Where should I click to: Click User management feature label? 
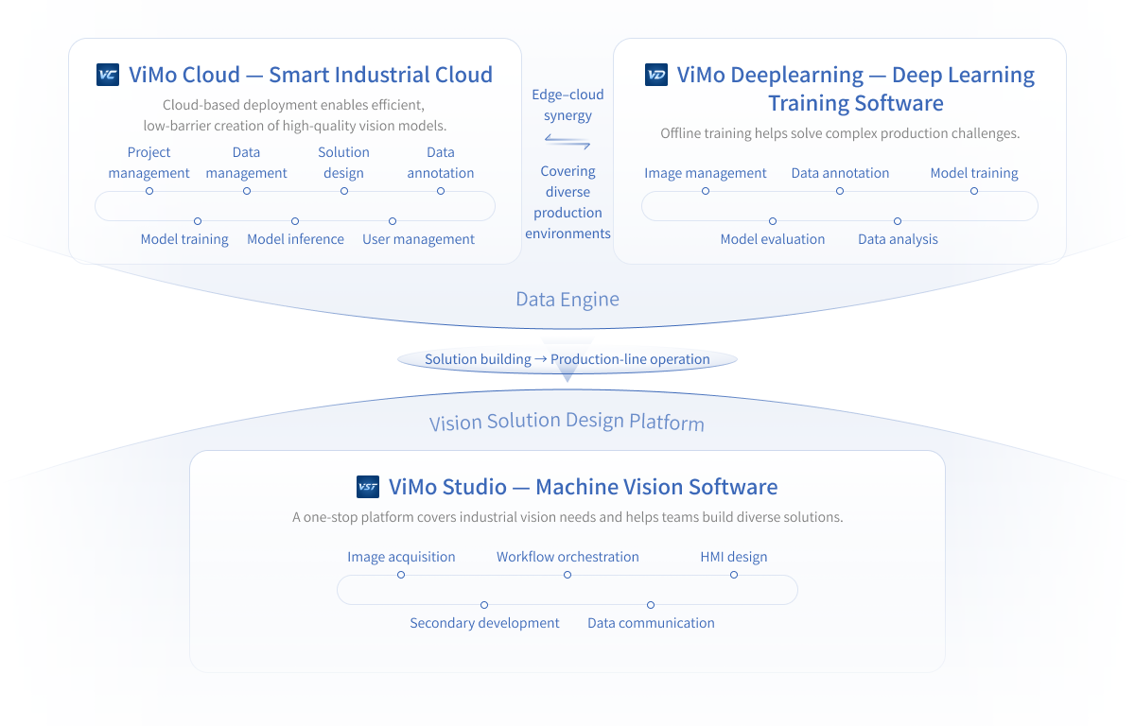coord(418,239)
